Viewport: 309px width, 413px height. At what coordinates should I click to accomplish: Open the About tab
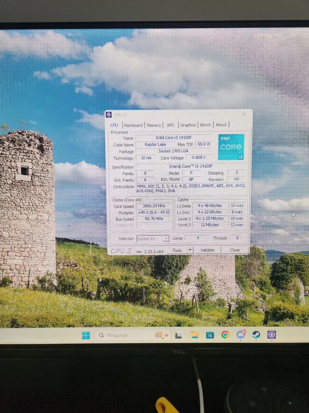click(221, 125)
